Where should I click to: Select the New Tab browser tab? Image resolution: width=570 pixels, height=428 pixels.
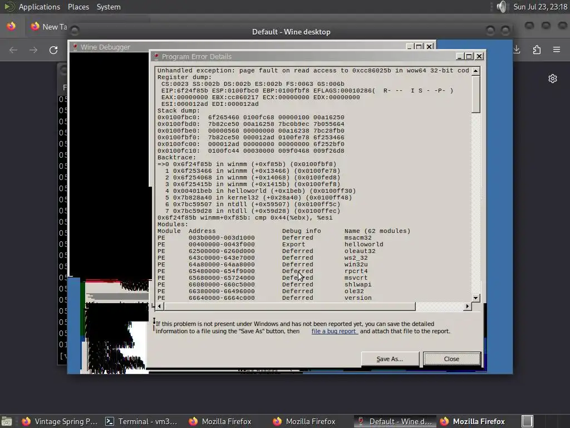49,27
